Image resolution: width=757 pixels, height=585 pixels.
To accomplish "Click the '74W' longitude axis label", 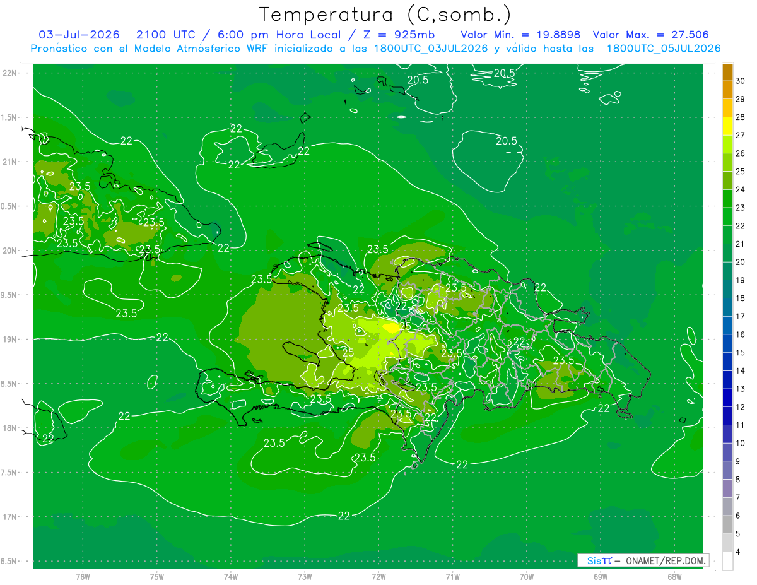I will tap(230, 577).
